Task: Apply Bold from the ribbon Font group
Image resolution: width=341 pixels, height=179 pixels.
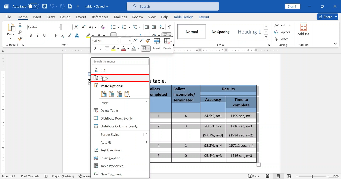Action: coord(31,36)
